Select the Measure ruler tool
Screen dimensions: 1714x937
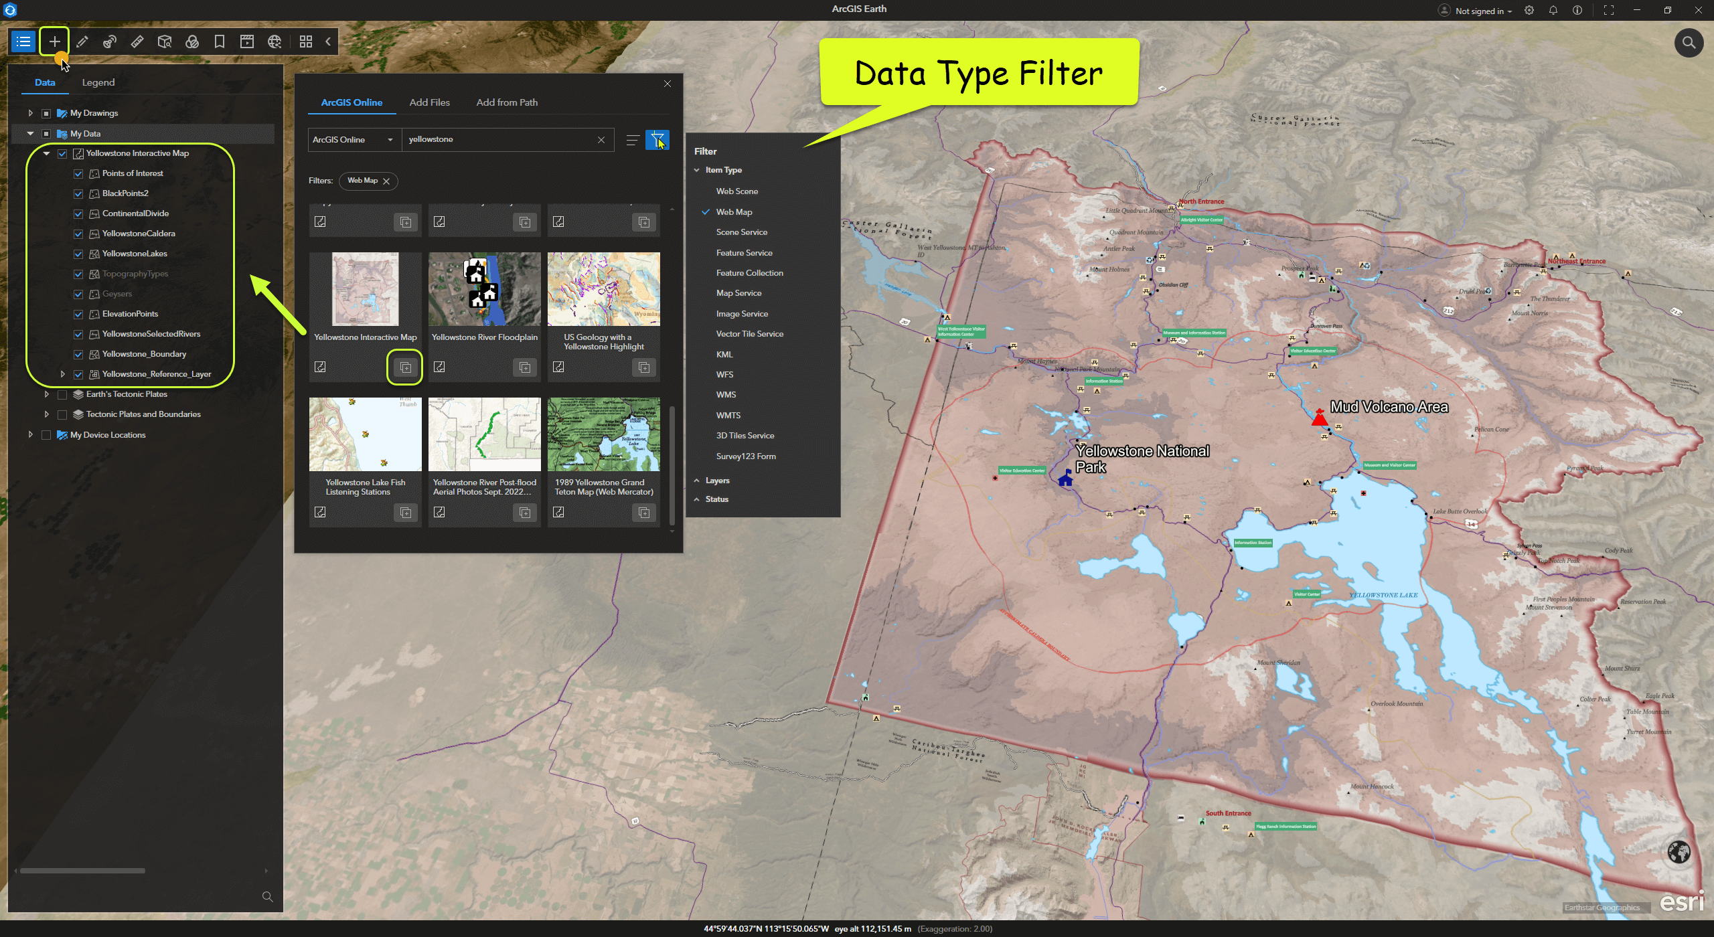[137, 41]
